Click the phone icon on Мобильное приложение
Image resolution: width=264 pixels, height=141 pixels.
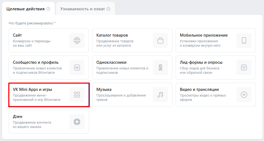click(x=244, y=40)
